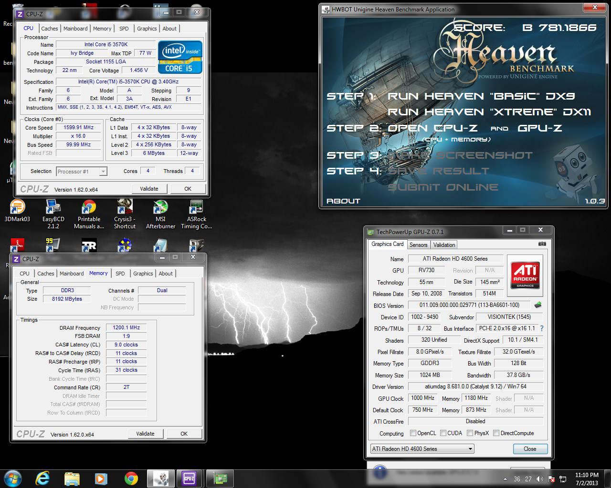Click Validate in the bottom CPU-Z window
This screenshot has width=611, height=488.
click(145, 434)
